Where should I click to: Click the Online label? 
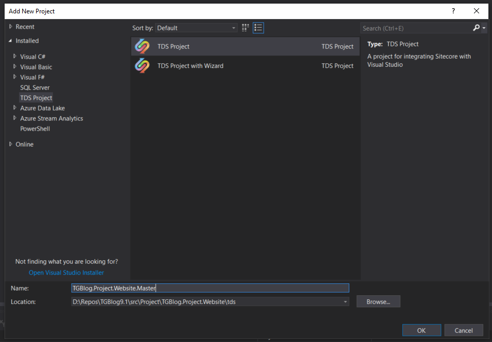(25, 145)
